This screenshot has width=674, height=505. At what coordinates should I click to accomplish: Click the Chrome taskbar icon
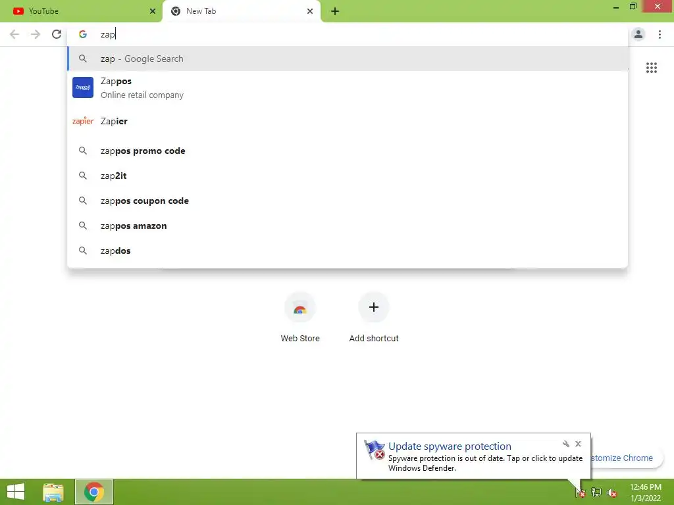[x=94, y=492]
